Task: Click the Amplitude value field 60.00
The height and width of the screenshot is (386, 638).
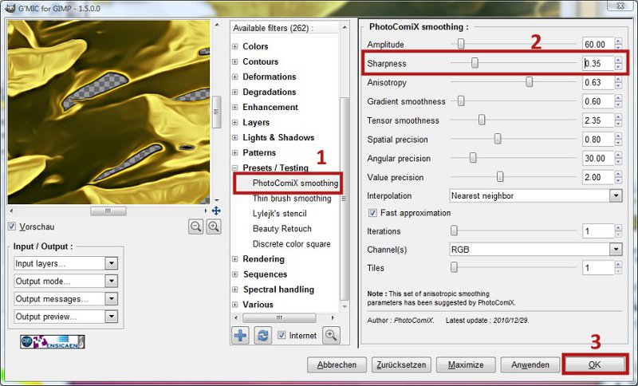Action: point(597,45)
